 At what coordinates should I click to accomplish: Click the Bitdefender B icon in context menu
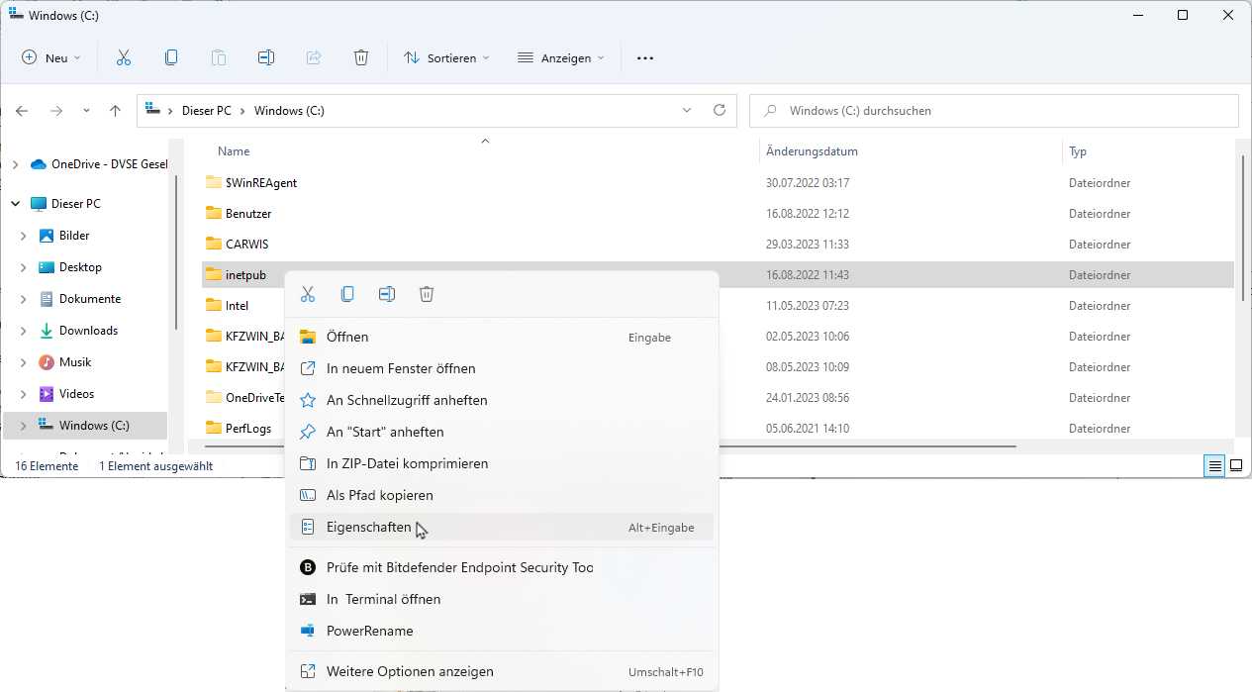[x=308, y=567]
